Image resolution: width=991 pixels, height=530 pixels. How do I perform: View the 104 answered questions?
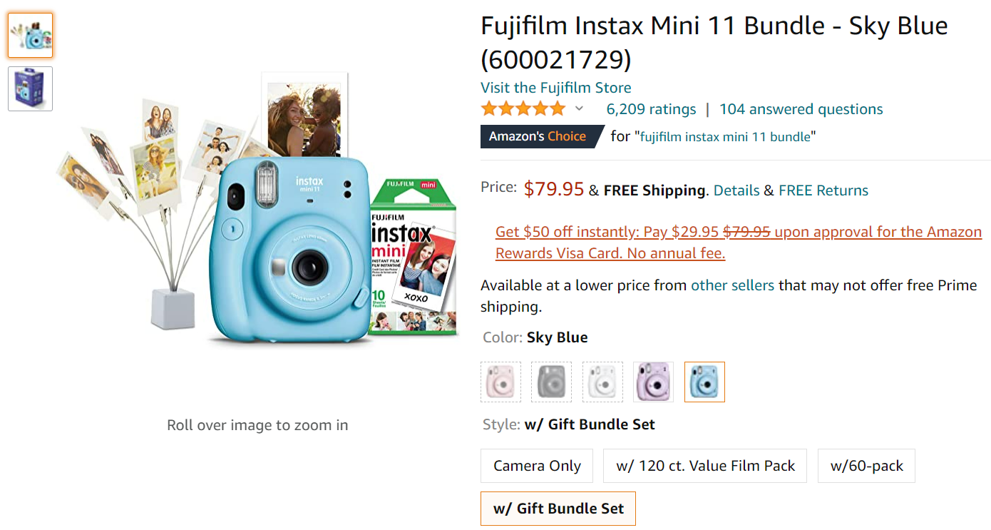(801, 109)
